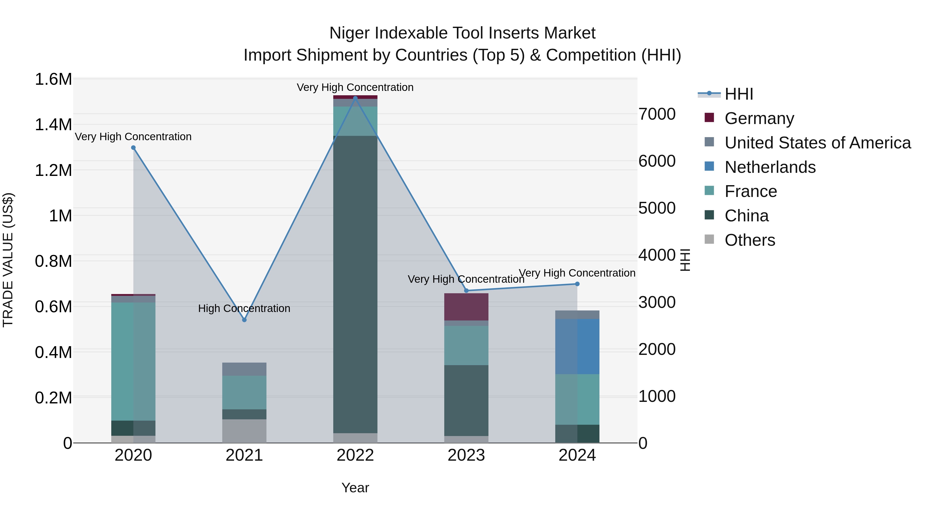Click the China bar segment in 2023
925x520 pixels.
pyautogui.click(x=466, y=401)
